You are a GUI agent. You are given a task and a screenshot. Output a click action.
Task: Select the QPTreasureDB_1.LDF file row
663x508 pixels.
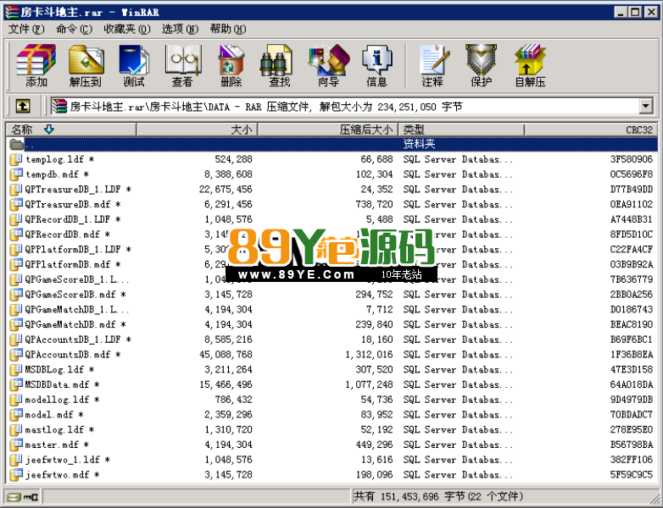(x=331, y=190)
